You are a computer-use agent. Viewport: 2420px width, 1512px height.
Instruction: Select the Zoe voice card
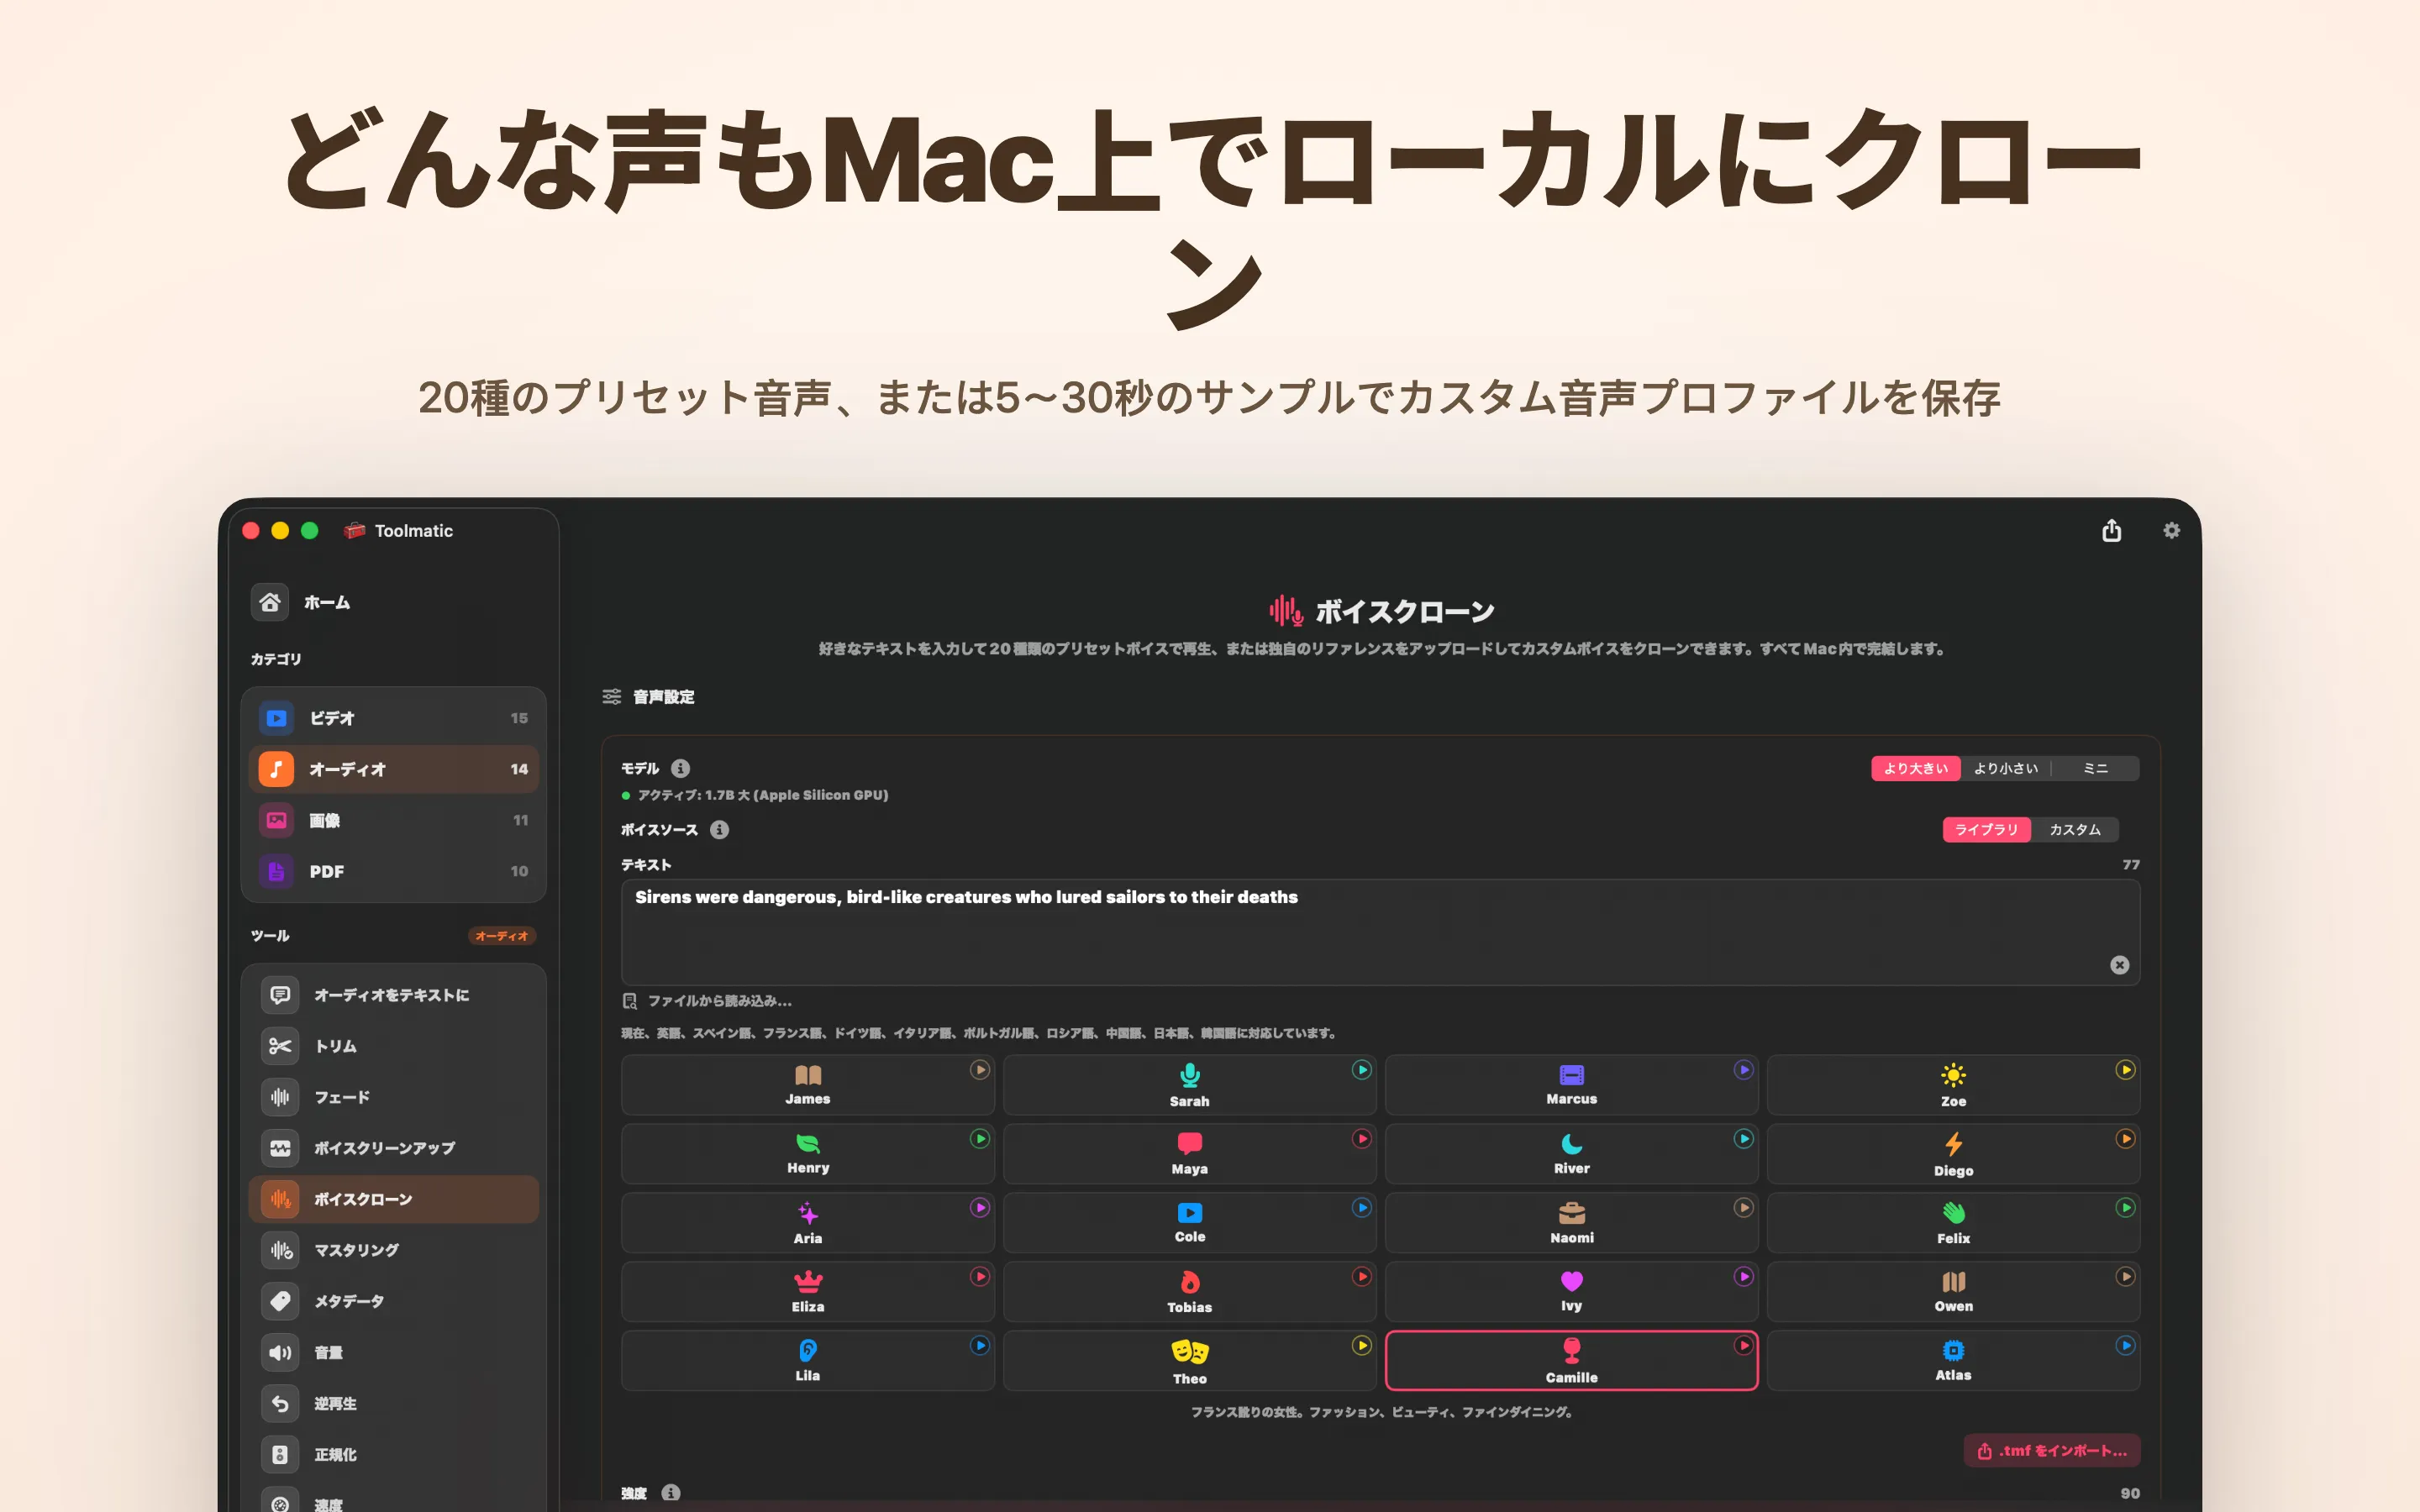point(1953,1085)
